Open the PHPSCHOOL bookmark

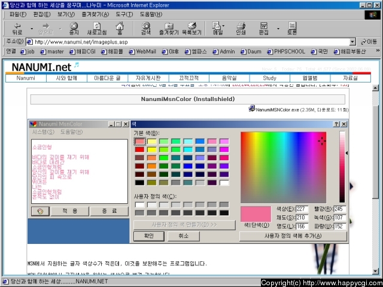[286, 51]
